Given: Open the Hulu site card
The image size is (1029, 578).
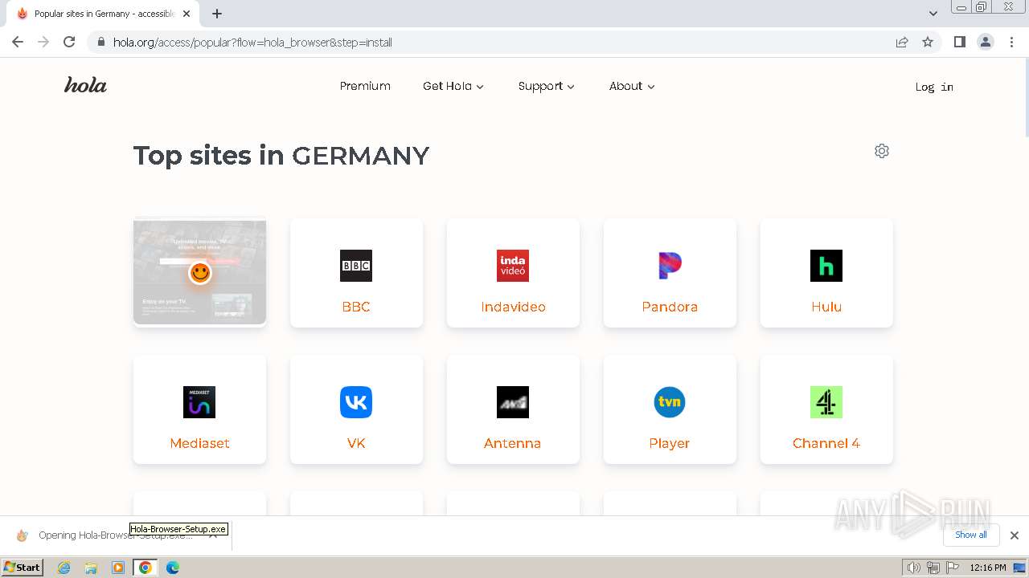Looking at the screenshot, I should (x=826, y=273).
